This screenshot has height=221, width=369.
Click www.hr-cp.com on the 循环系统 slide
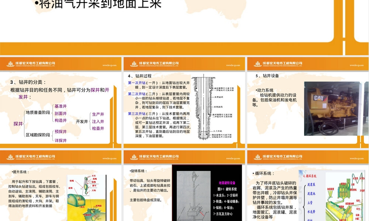pos(356,158)
